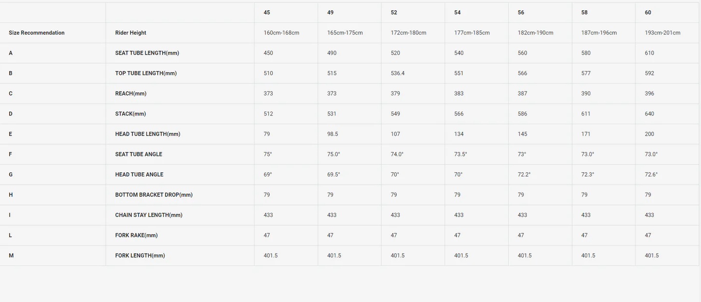Click the SEAT TUBE ANGLE label

coord(139,154)
